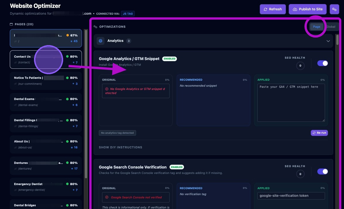Click the Optimizations header gears icon
Viewport: 344px width, 209px height.
tap(96, 27)
